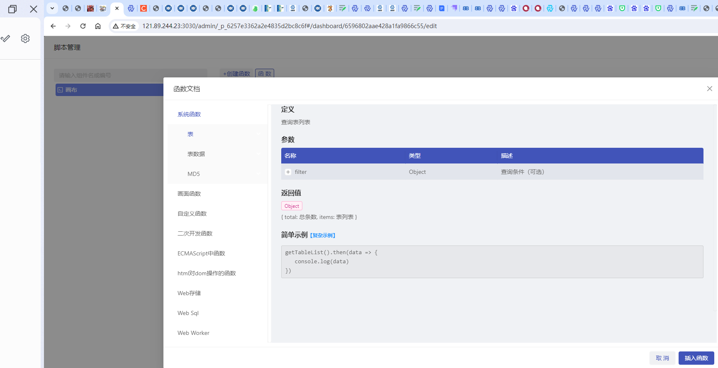Go forward using the browser forward arrow
The height and width of the screenshot is (368, 718).
click(68, 26)
